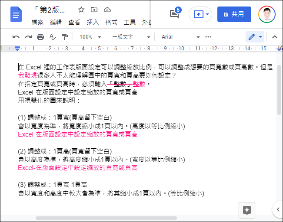Viewport: 283px width, 222px height.
Task: Click black line Excel-在版面設定中設定縮放的頁寬或頁高
Action: (x=78, y=92)
